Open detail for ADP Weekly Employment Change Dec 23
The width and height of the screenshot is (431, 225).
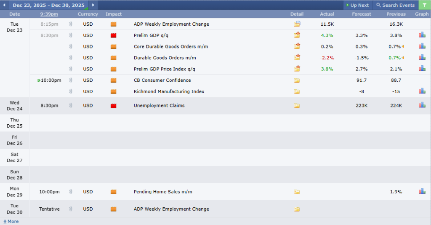297,24
